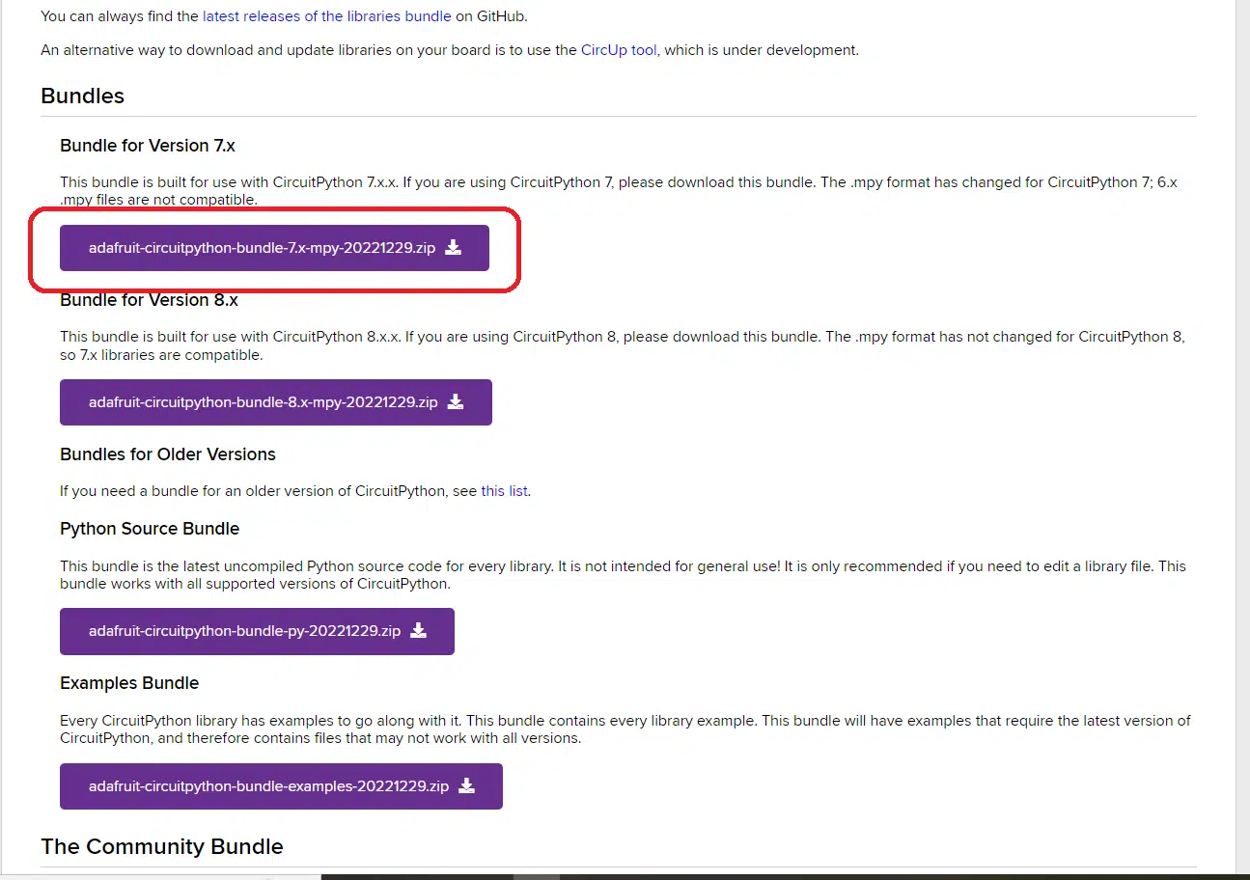Click the Bundle for Version 7.x heading
Viewport: 1250px width, 880px height.
(148, 146)
